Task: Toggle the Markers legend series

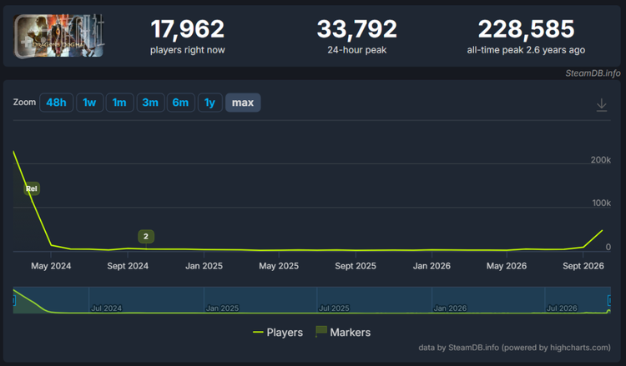Action: [343, 332]
